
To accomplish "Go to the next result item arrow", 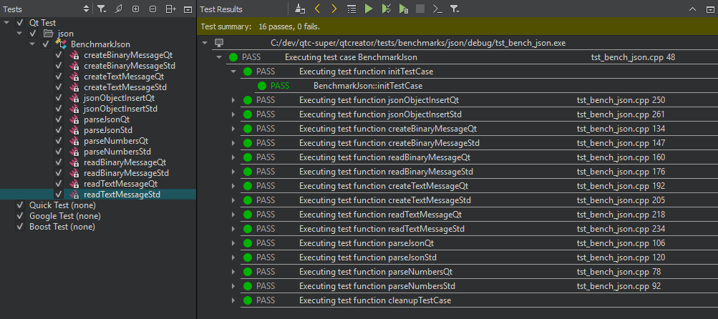I will tap(334, 9).
